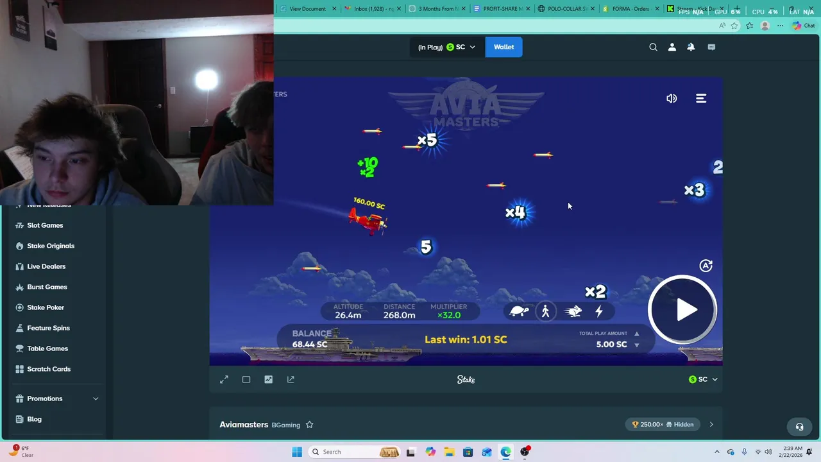The image size is (821, 462).
Task: Expand Aviamasters game info chevron
Action: point(711,425)
